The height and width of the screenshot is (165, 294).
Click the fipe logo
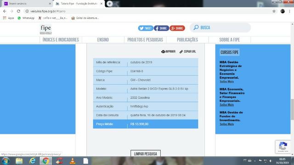tap(45, 29)
